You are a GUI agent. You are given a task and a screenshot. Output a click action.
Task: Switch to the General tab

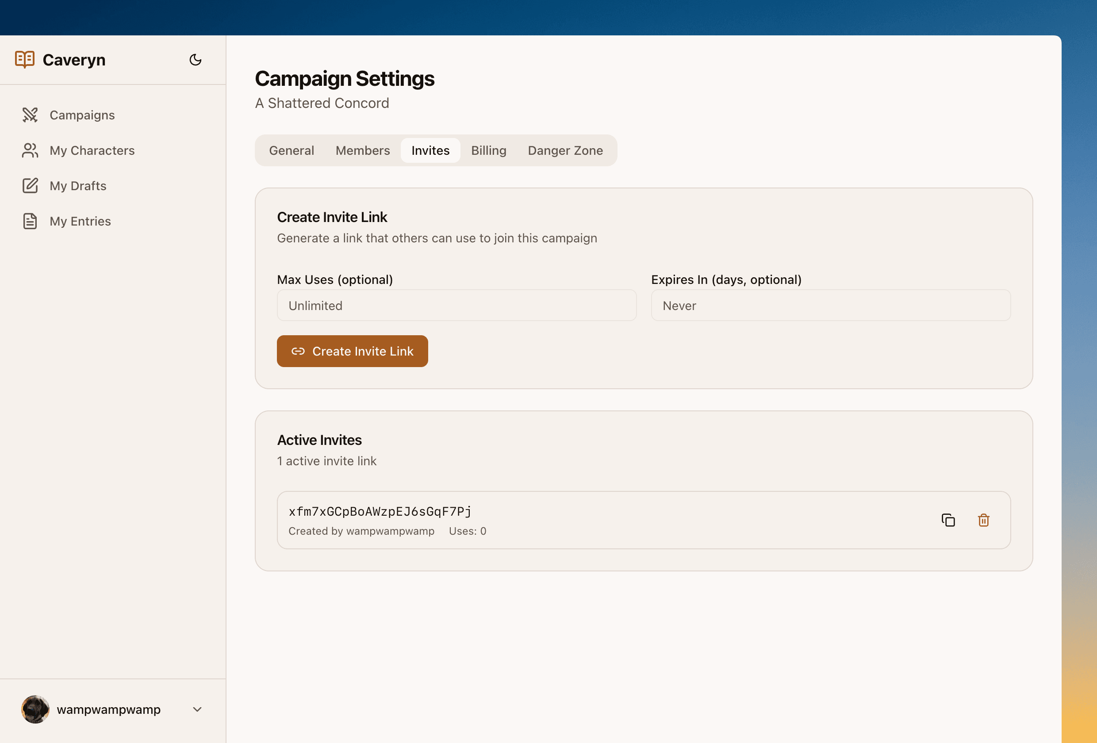tap(291, 150)
